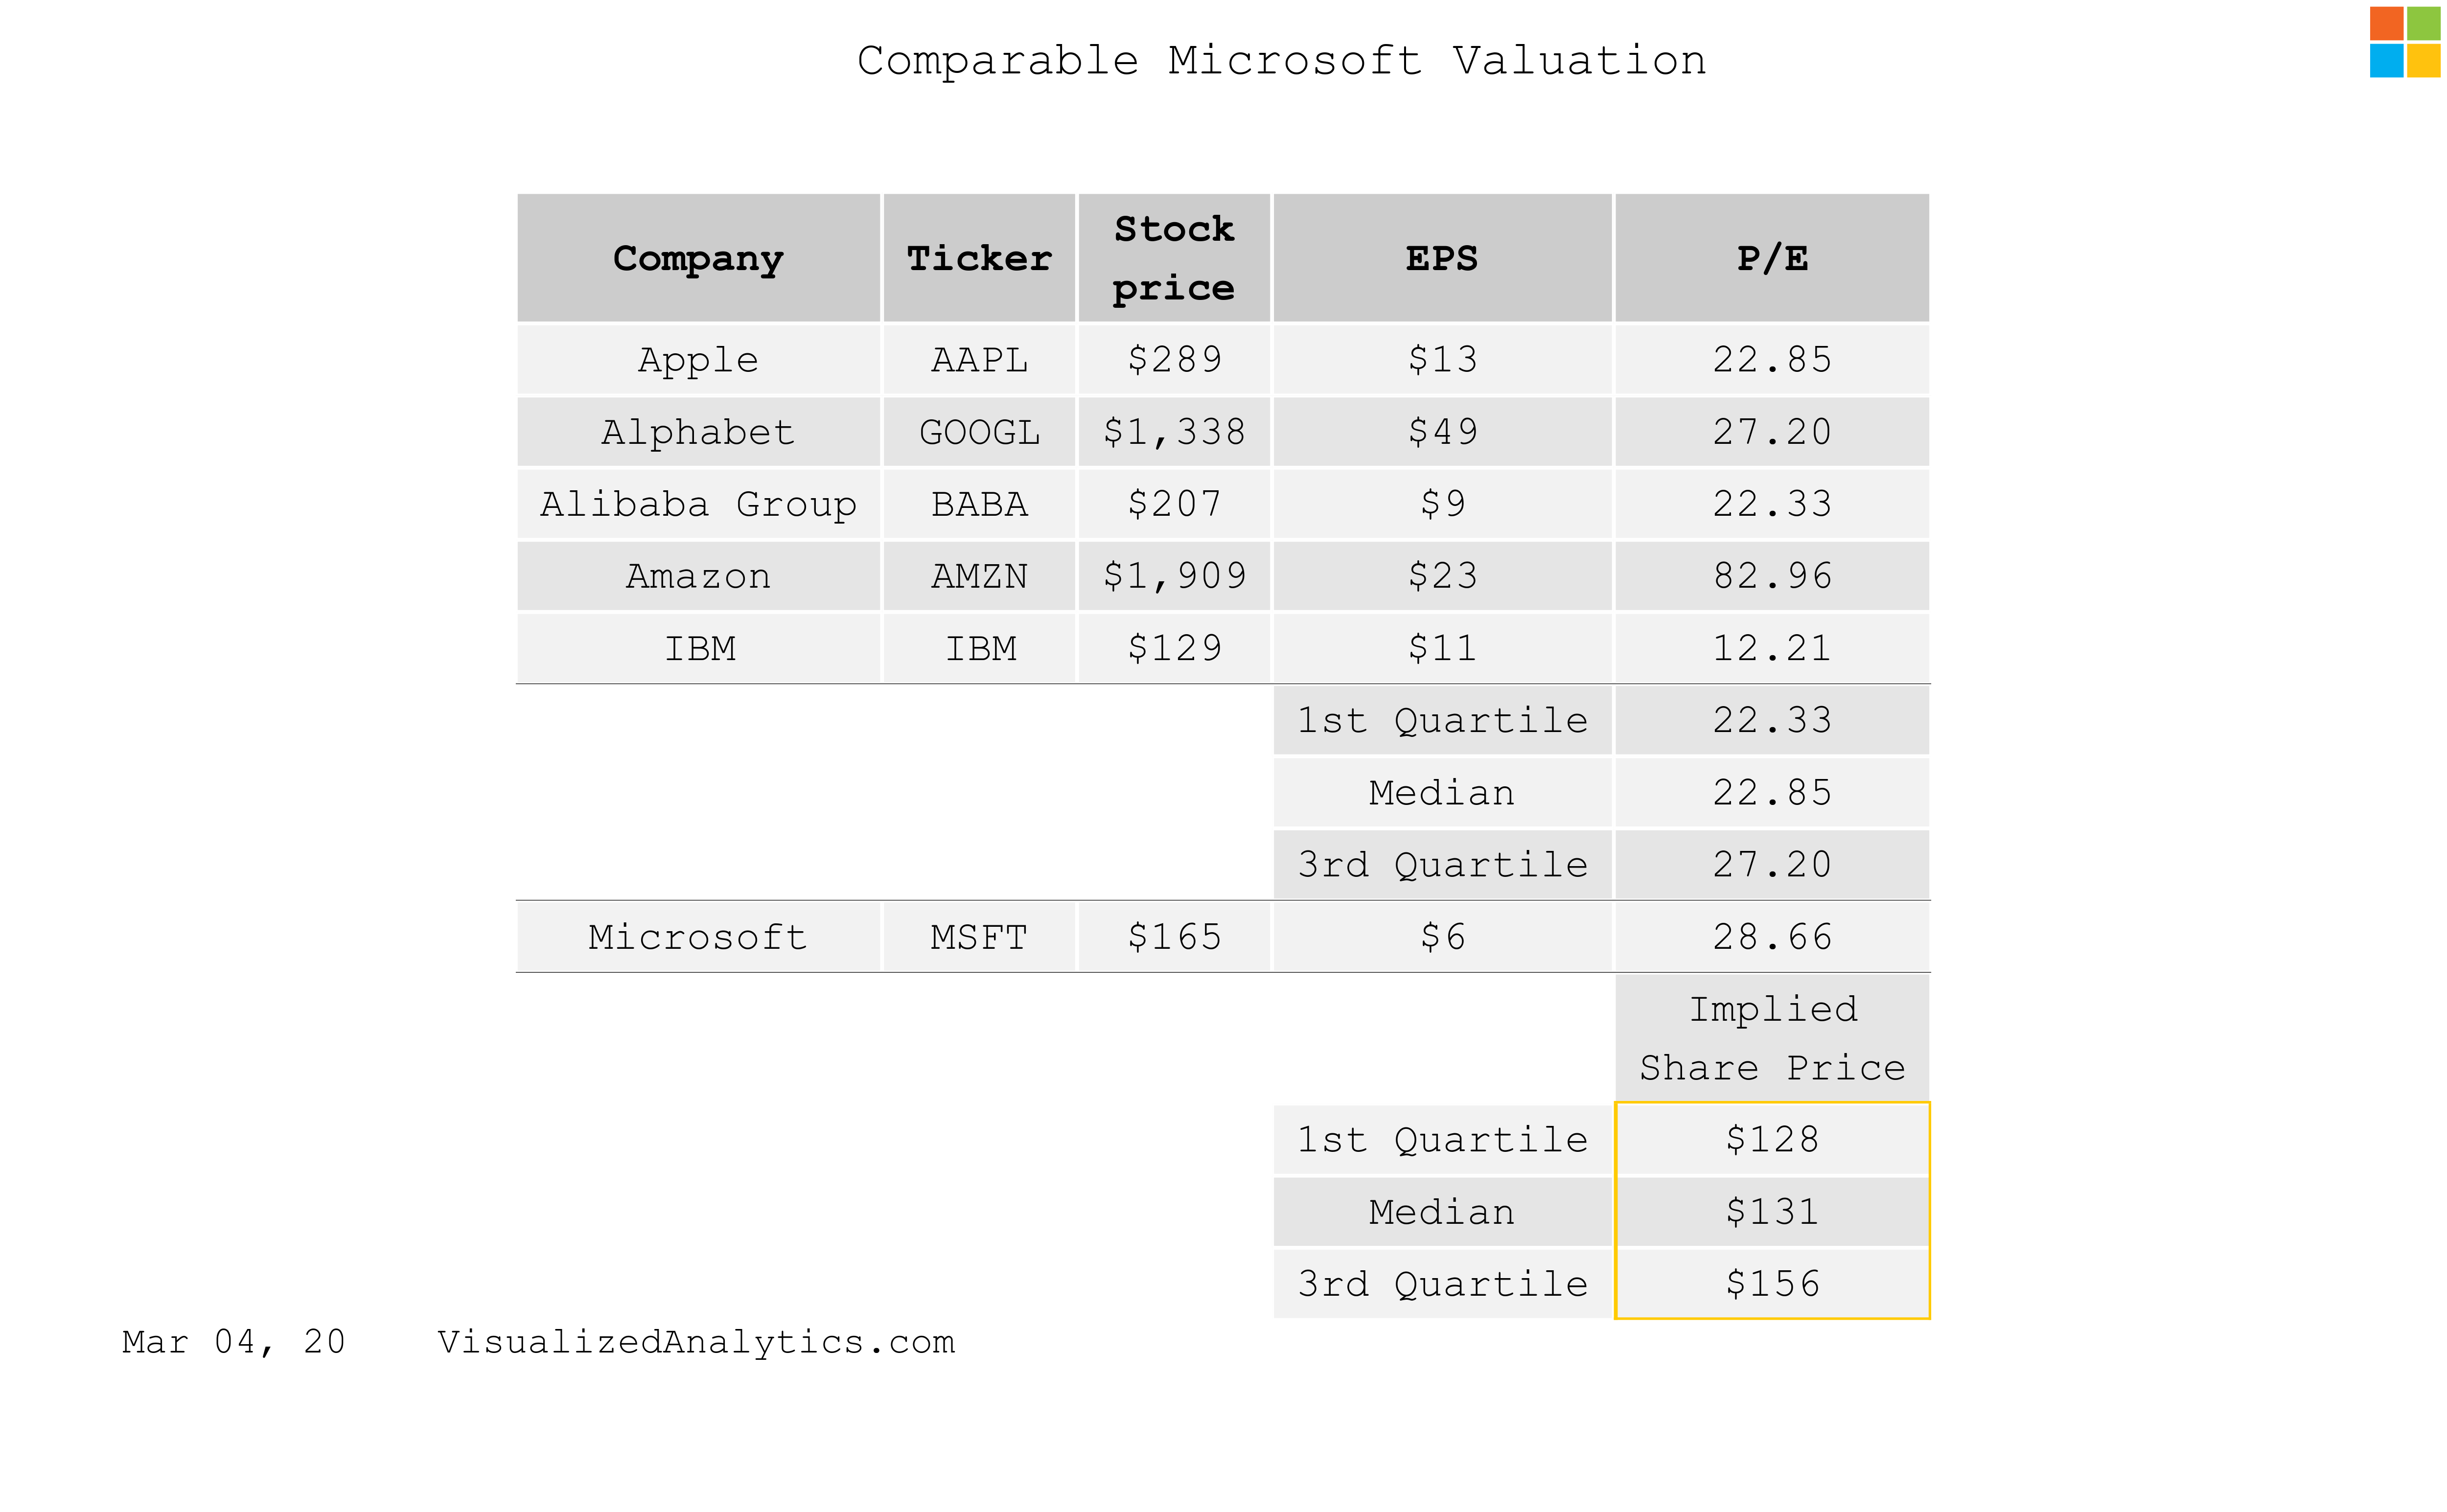Select IBM's 12.21 P/E cell

[1772, 648]
